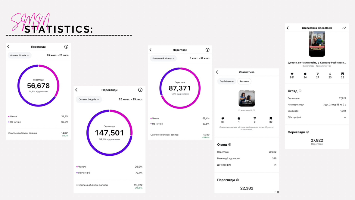
Task: Tap the trending arrow icon in Reels statistics
Action: click(344, 28)
